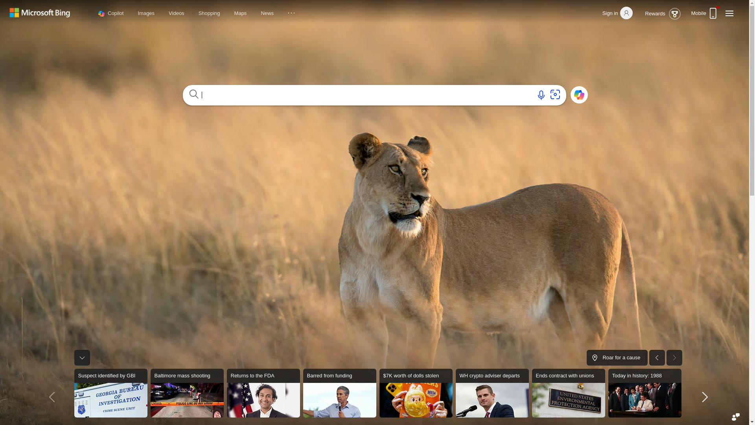Click the Sign in avatar icon

coord(626,13)
